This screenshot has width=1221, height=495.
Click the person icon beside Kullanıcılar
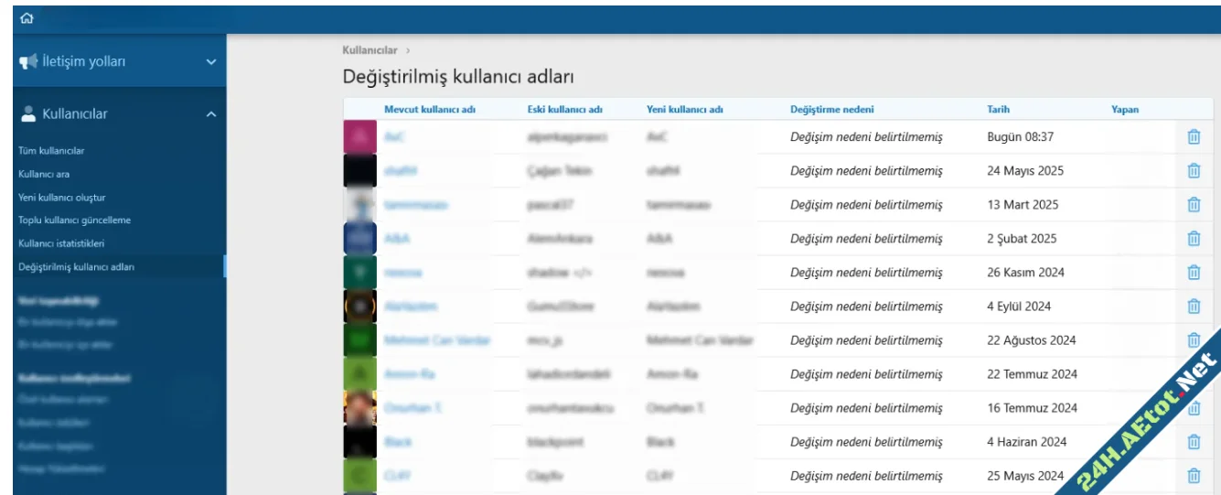click(x=28, y=114)
